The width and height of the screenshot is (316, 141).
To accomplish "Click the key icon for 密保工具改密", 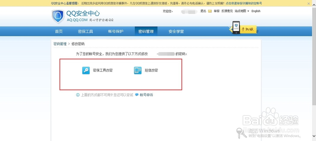I will [86, 70].
